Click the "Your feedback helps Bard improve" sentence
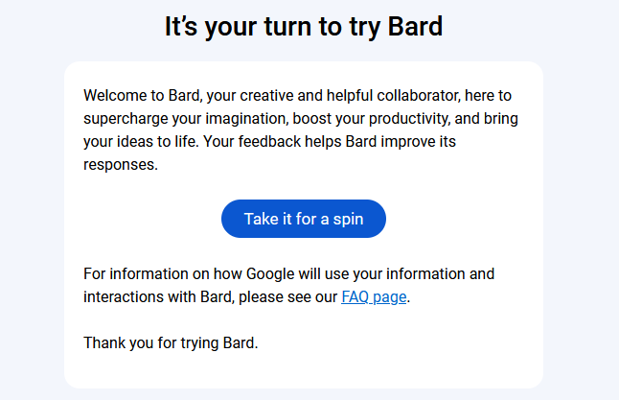This screenshot has height=400, width=619. point(337,142)
